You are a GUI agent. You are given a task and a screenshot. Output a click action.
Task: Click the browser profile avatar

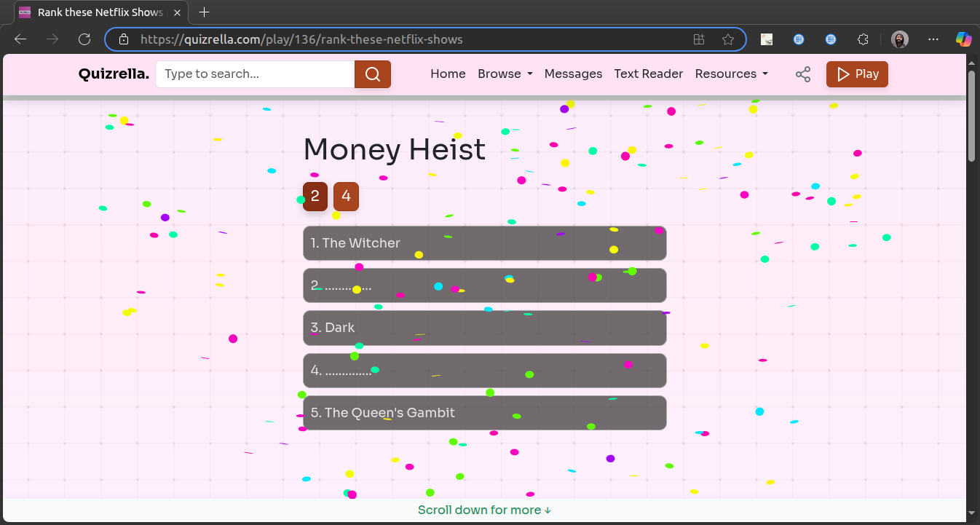[x=900, y=39]
